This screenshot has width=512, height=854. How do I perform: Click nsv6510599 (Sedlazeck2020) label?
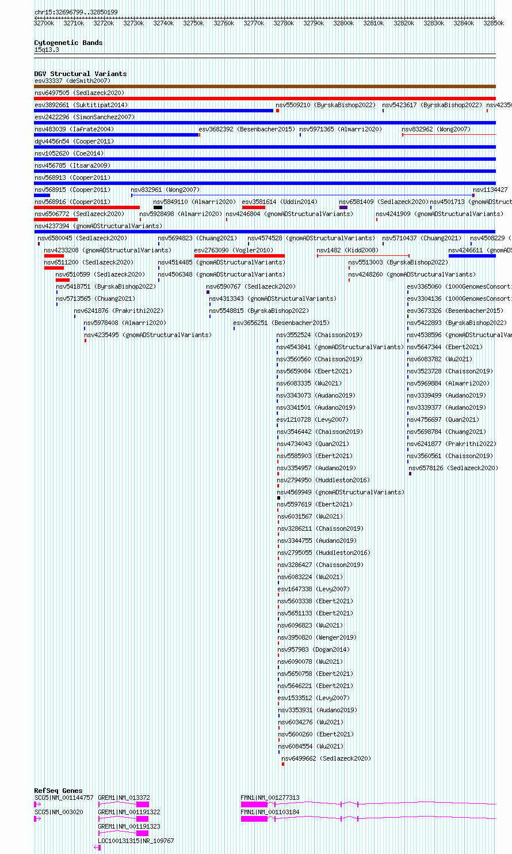click(100, 274)
